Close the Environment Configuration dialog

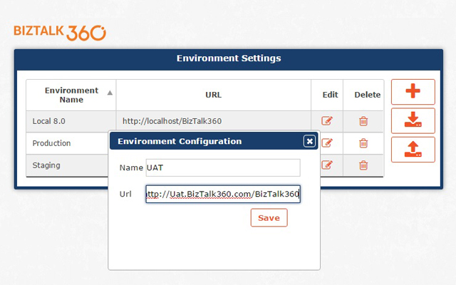(309, 141)
